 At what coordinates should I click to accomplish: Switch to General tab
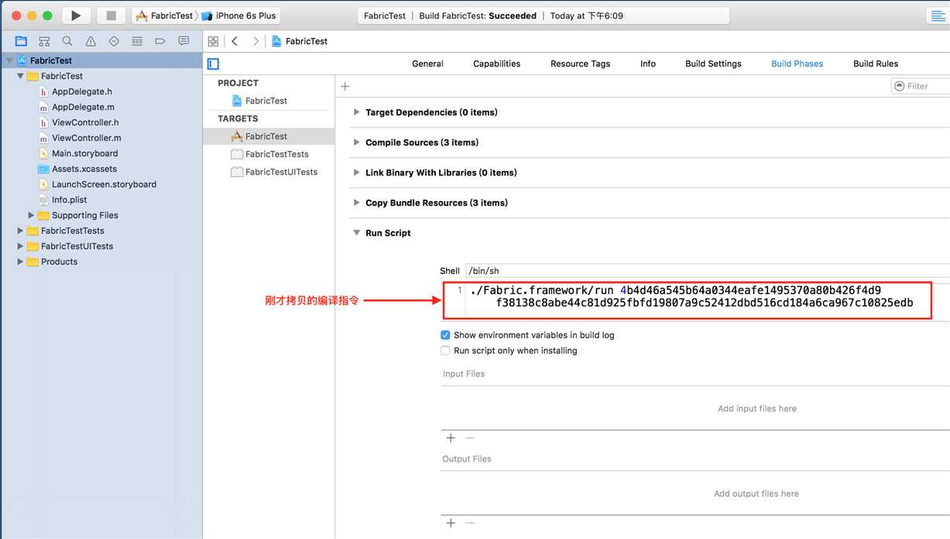click(x=427, y=64)
